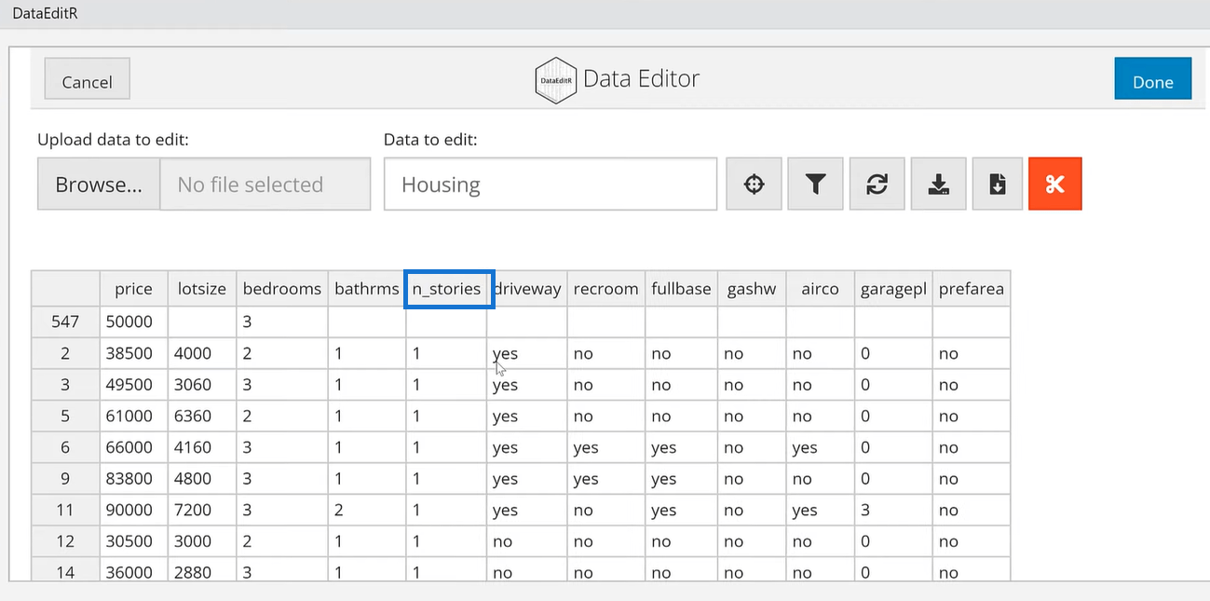
Task: Click driveway cell 'no' in row 12
Action: 526,540
